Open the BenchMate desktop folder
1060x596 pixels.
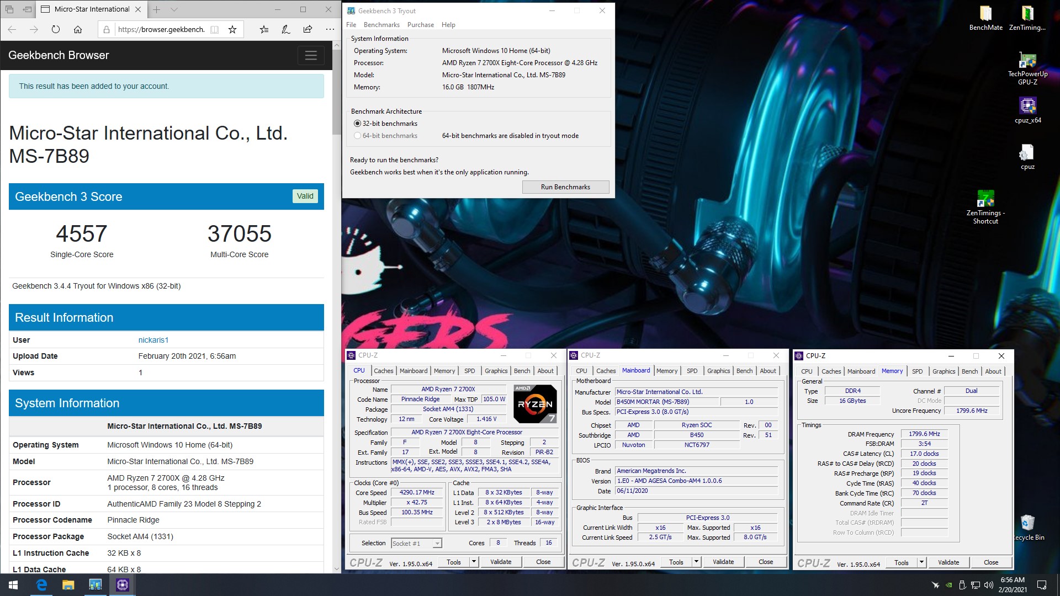(x=985, y=18)
